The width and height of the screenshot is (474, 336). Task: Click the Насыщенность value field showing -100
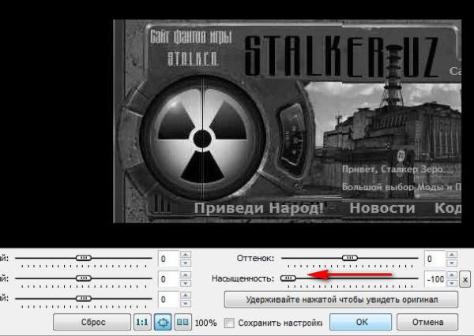435,279
